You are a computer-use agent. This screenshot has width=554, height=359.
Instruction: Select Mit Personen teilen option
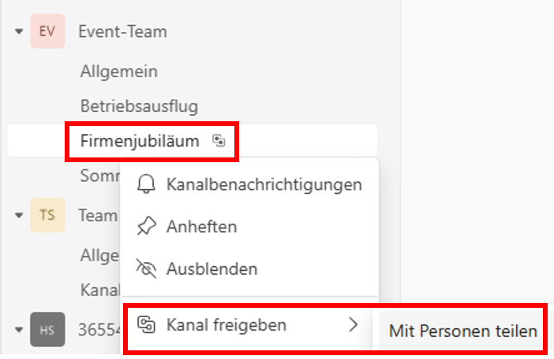(462, 331)
